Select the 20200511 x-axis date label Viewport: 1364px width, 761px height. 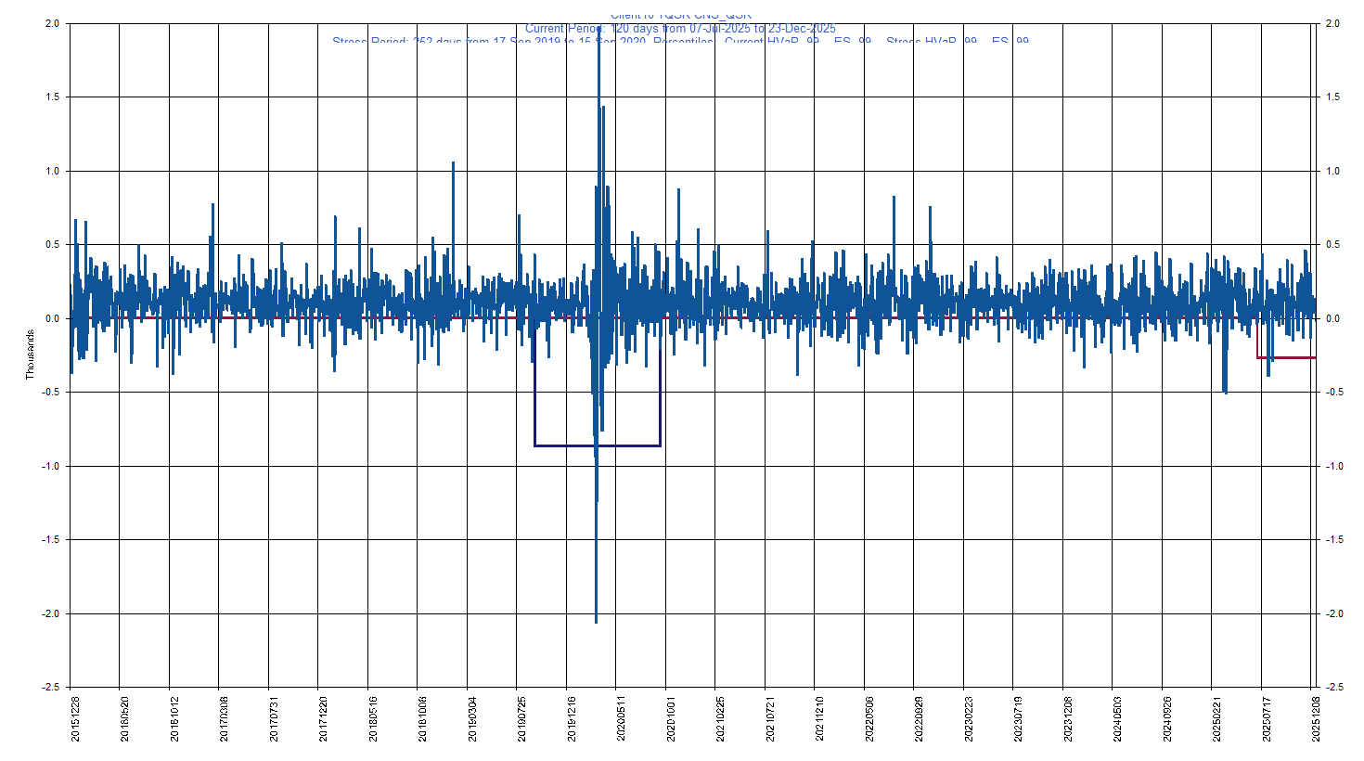tap(621, 719)
